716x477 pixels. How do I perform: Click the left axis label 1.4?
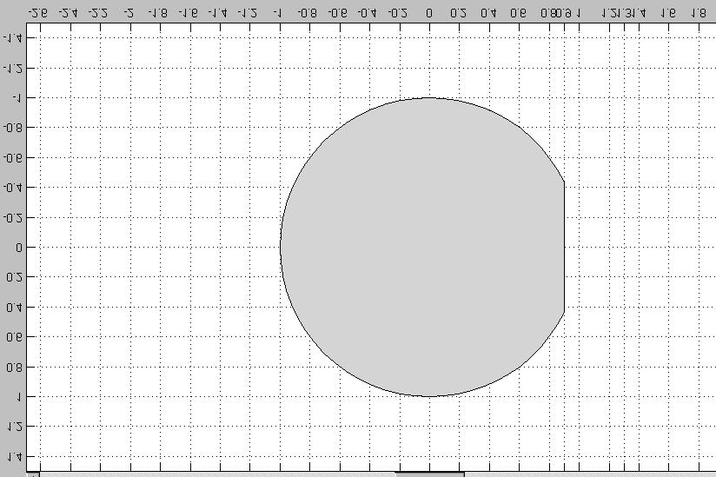[14, 456]
